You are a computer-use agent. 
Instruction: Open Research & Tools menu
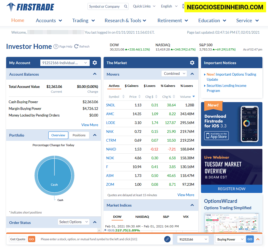[x=125, y=21]
